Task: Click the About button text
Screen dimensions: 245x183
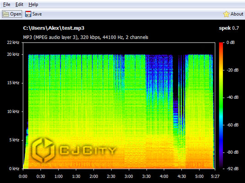Action: tap(237, 14)
